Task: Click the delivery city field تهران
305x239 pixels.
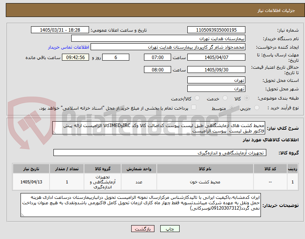Action: point(216,89)
